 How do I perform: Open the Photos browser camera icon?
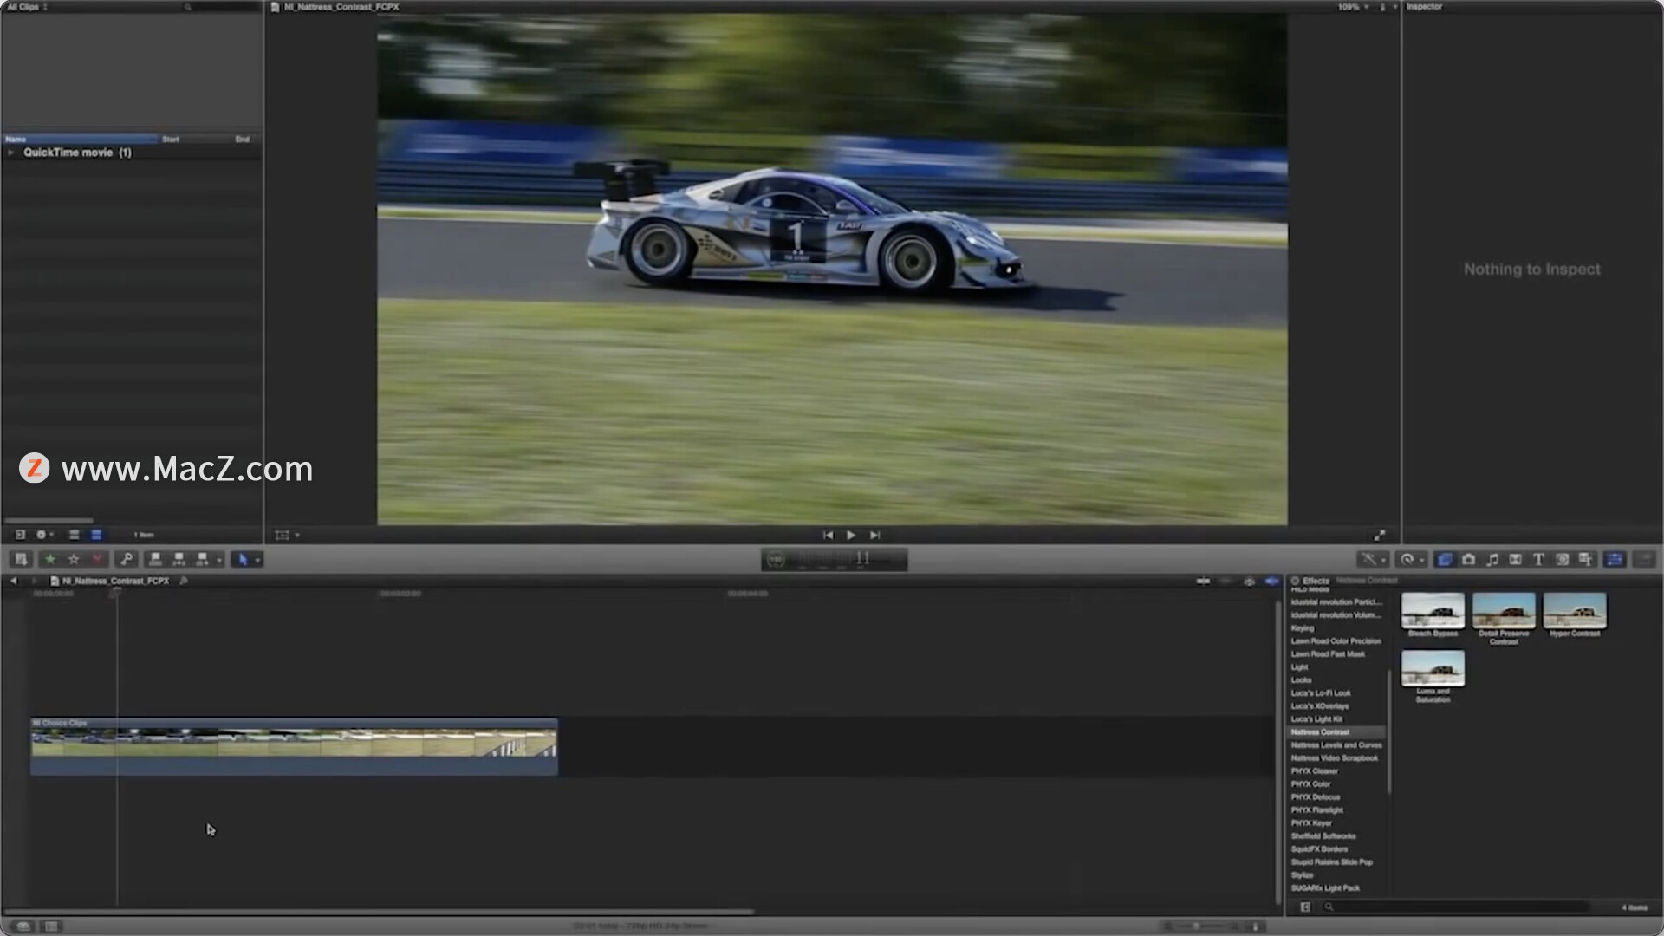pos(1468,560)
